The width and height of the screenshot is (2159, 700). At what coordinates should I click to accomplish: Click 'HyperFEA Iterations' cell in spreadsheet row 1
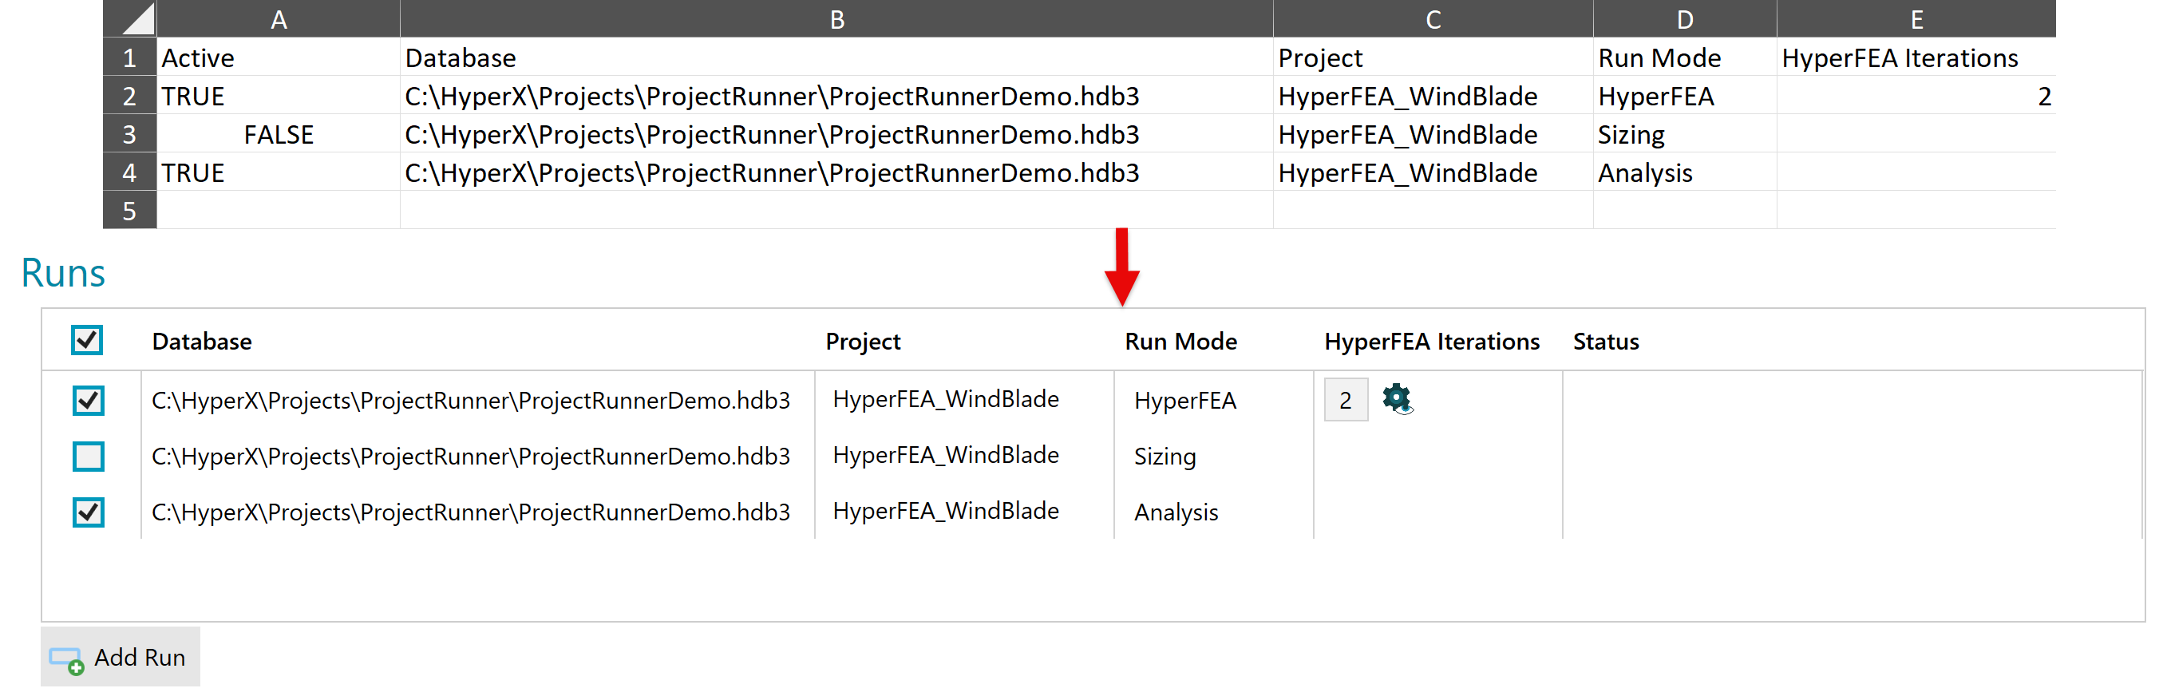(1917, 57)
